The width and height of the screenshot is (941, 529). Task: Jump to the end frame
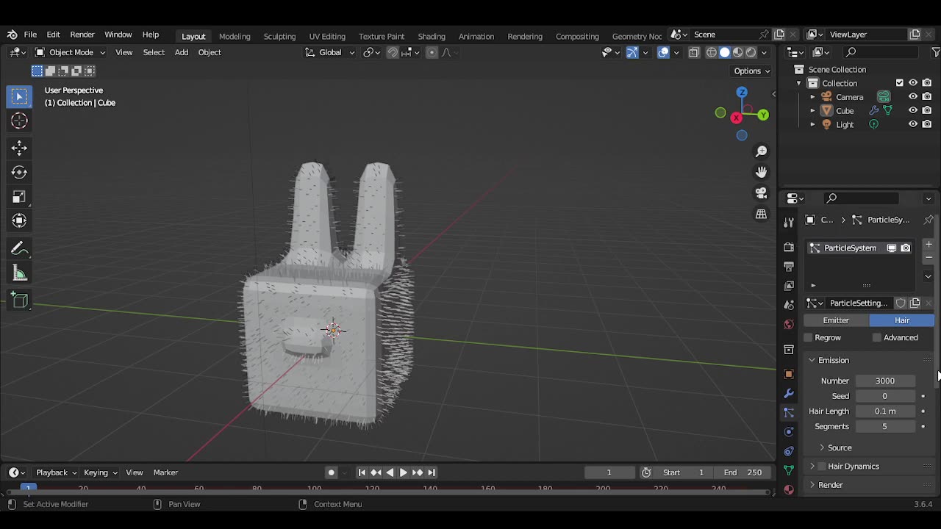tap(432, 472)
